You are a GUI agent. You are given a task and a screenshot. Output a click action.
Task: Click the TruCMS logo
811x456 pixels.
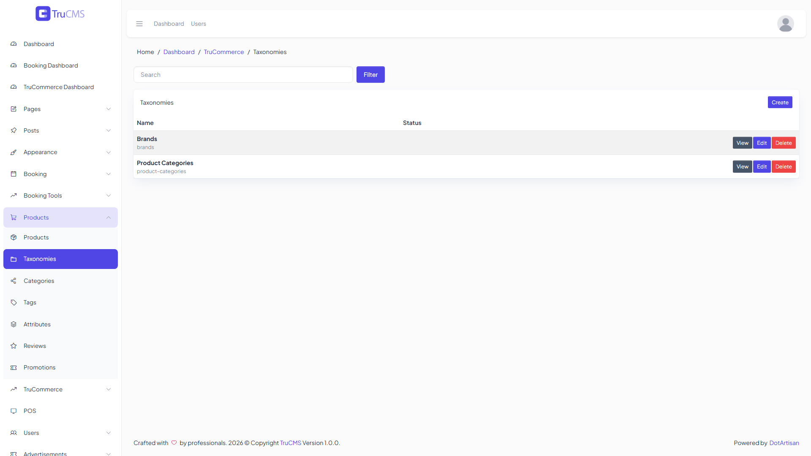60,14
